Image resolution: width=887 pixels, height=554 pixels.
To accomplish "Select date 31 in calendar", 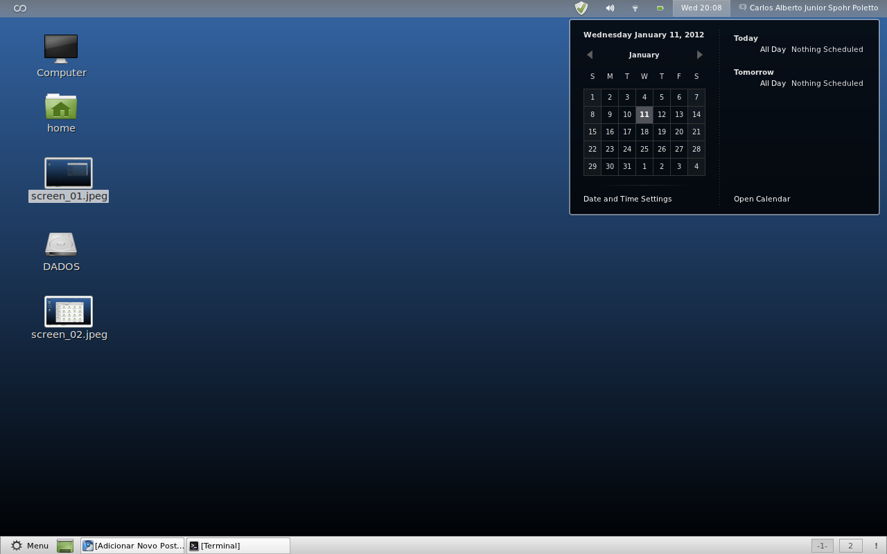I will pos(627,166).
